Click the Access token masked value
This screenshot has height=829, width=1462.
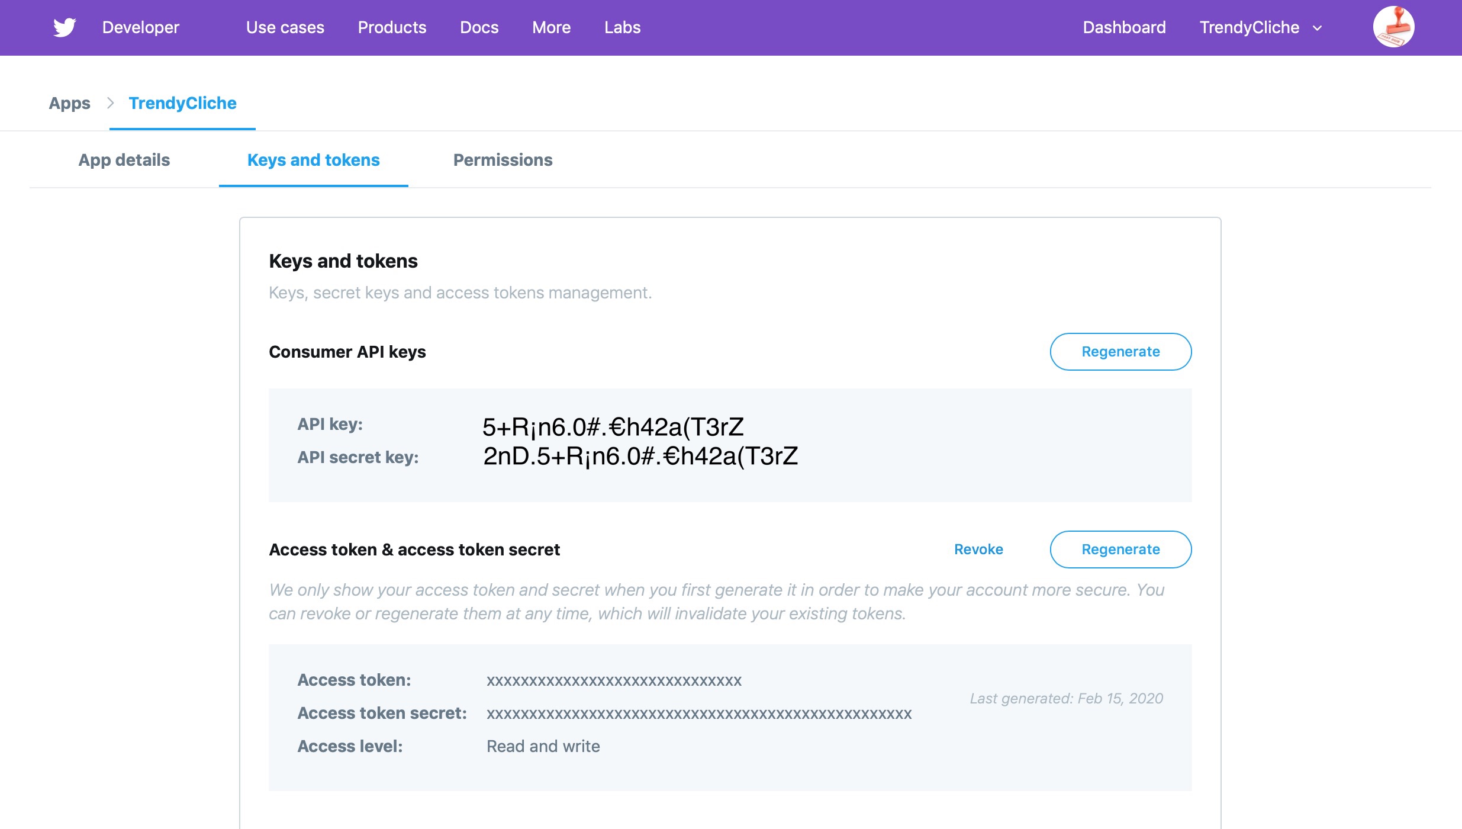(614, 680)
